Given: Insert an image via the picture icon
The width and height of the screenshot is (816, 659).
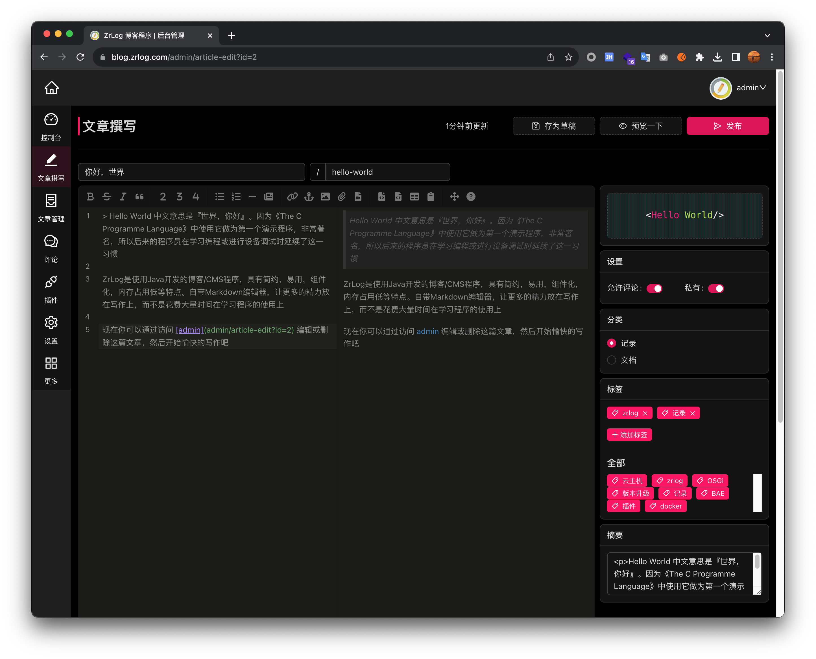Looking at the screenshot, I should click(325, 197).
